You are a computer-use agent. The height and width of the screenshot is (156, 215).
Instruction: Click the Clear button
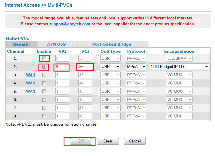[108, 141]
